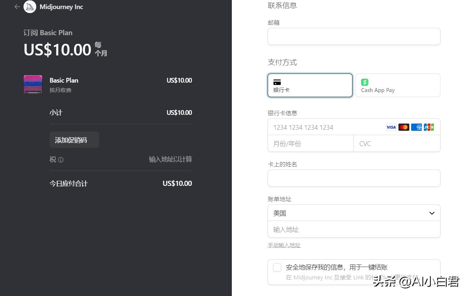The height and width of the screenshot is (296, 468).
Task: Click the 添加促销码 button
Action: tap(74, 139)
